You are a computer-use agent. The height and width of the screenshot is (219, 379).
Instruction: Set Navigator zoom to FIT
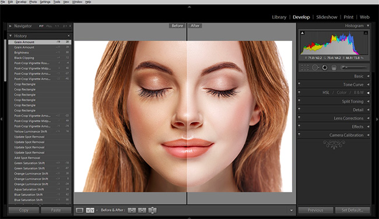(x=41, y=26)
